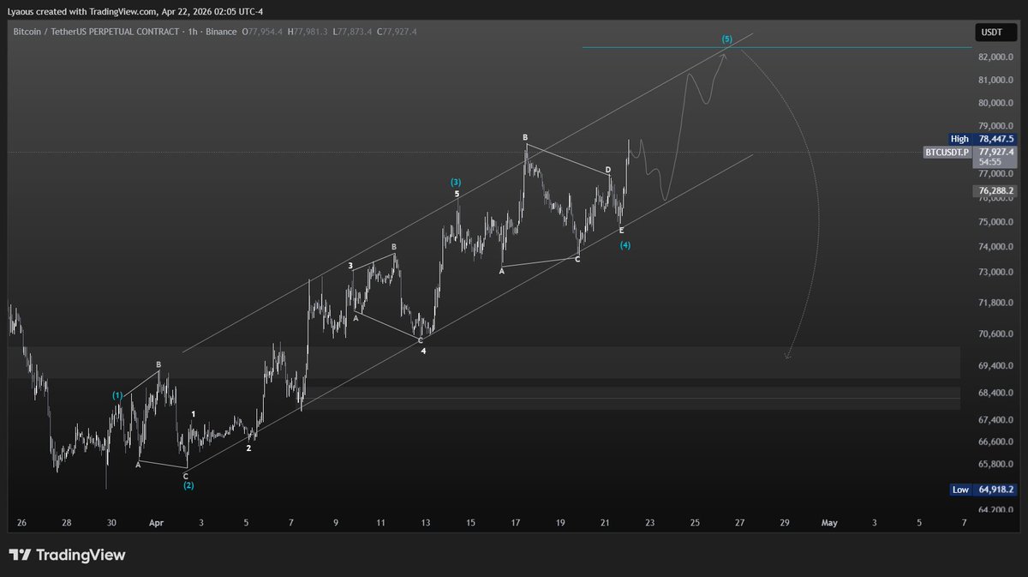Click the E label of the triangle pattern
This screenshot has width=1028, height=577.
click(621, 231)
